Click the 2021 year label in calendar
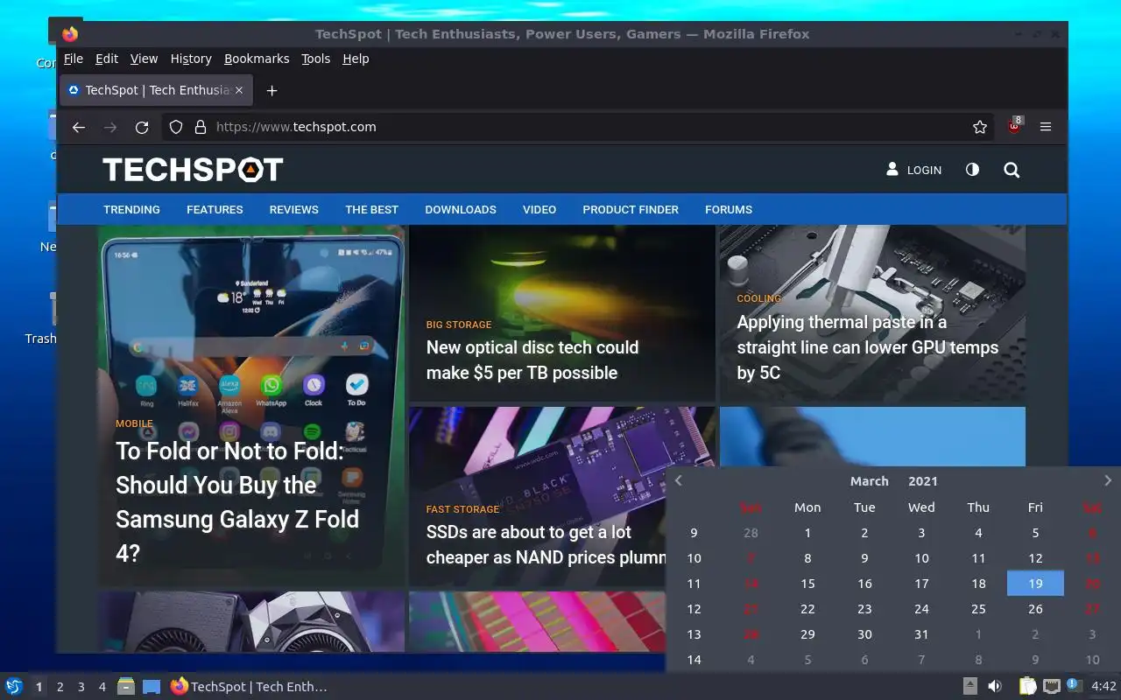The height and width of the screenshot is (700, 1121). (x=923, y=481)
